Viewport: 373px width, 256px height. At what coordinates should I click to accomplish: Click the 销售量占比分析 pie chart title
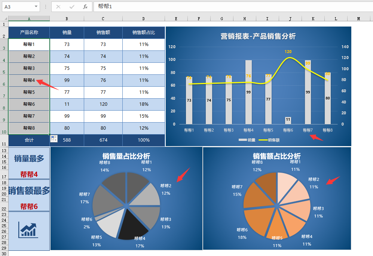pyautogui.click(x=126, y=156)
